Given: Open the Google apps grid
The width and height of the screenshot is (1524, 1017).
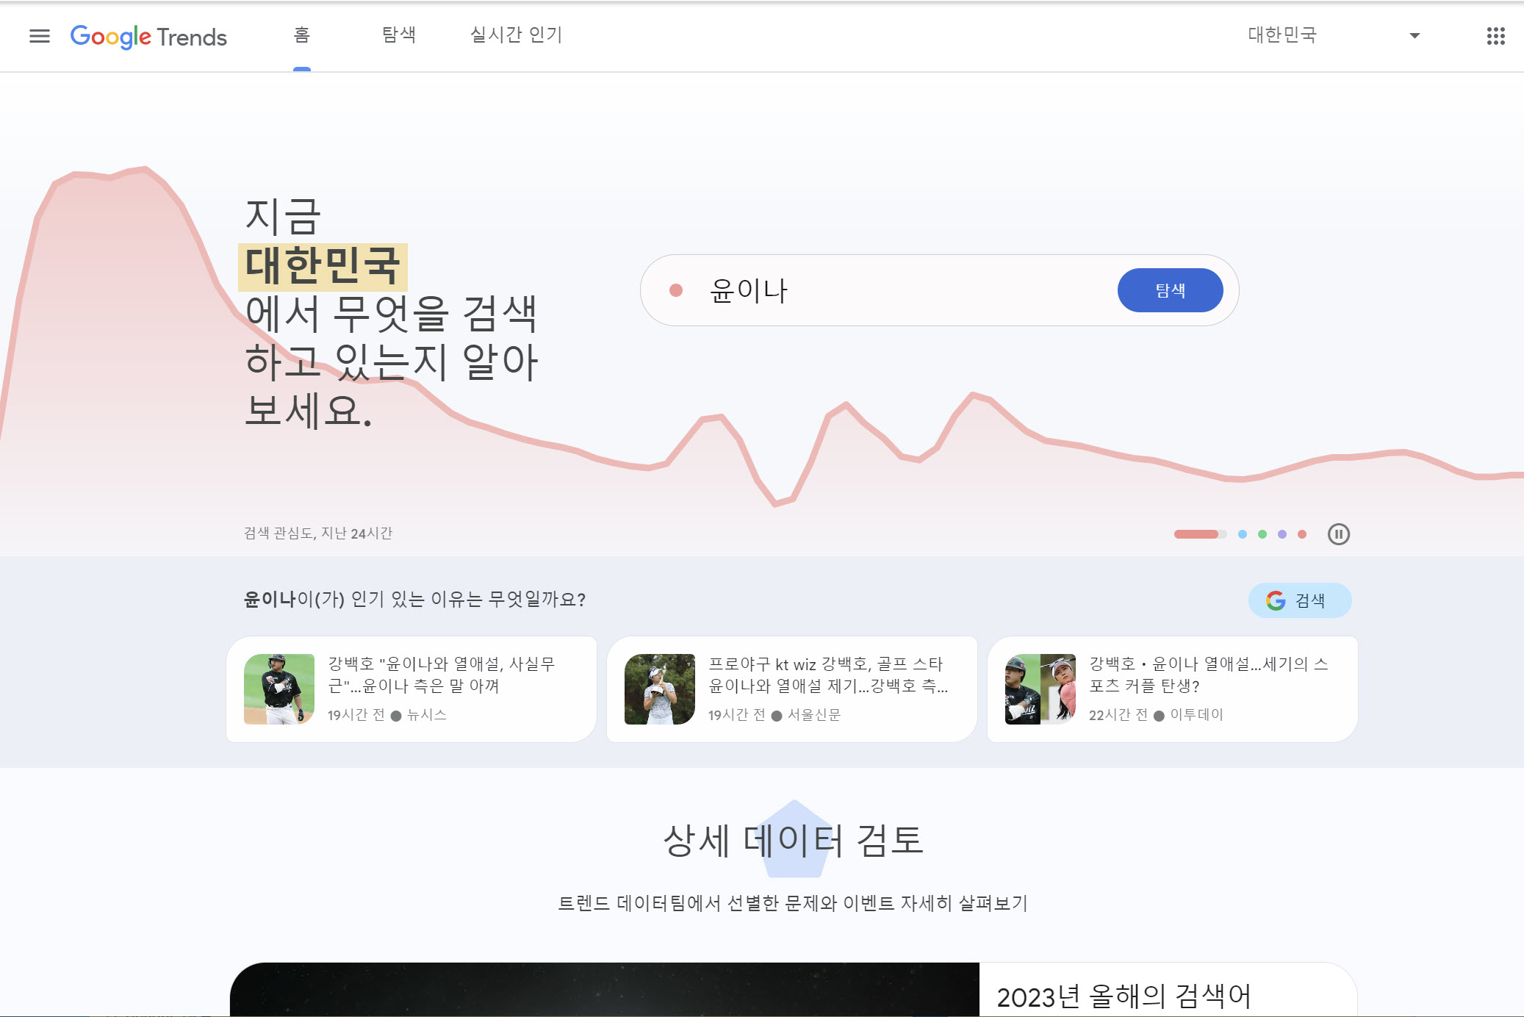Looking at the screenshot, I should pos(1495,36).
